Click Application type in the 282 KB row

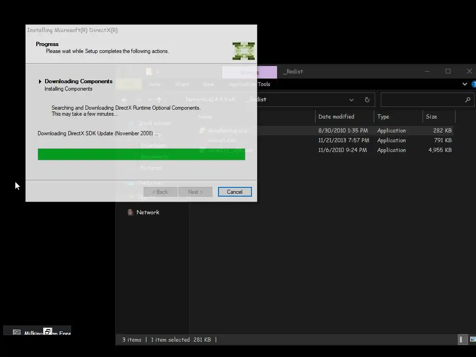(x=391, y=131)
